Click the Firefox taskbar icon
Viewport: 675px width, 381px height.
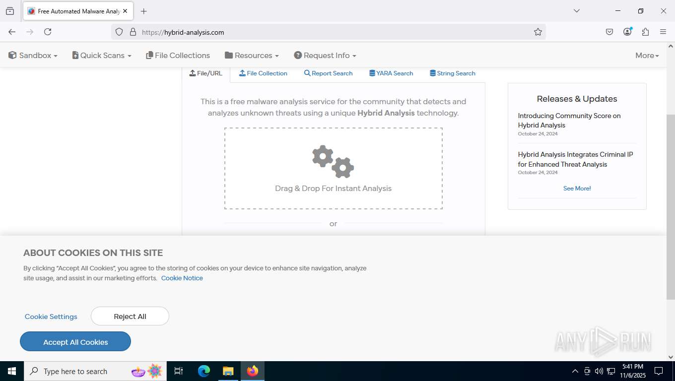[x=253, y=371]
